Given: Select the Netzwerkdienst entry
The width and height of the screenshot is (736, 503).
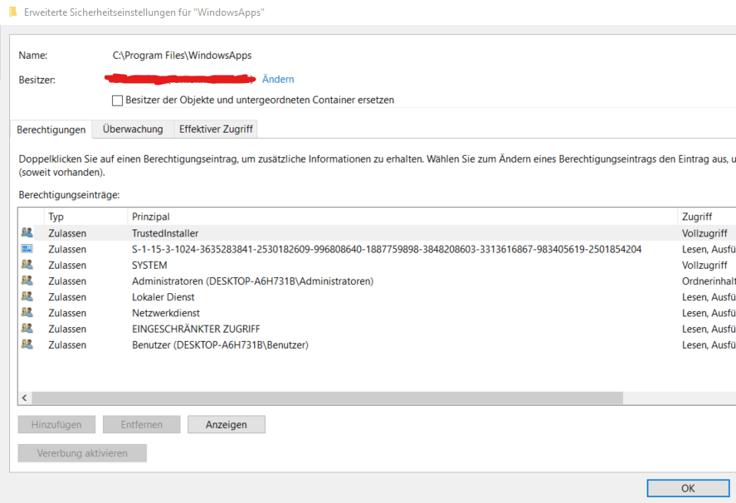Looking at the screenshot, I should (x=166, y=313).
